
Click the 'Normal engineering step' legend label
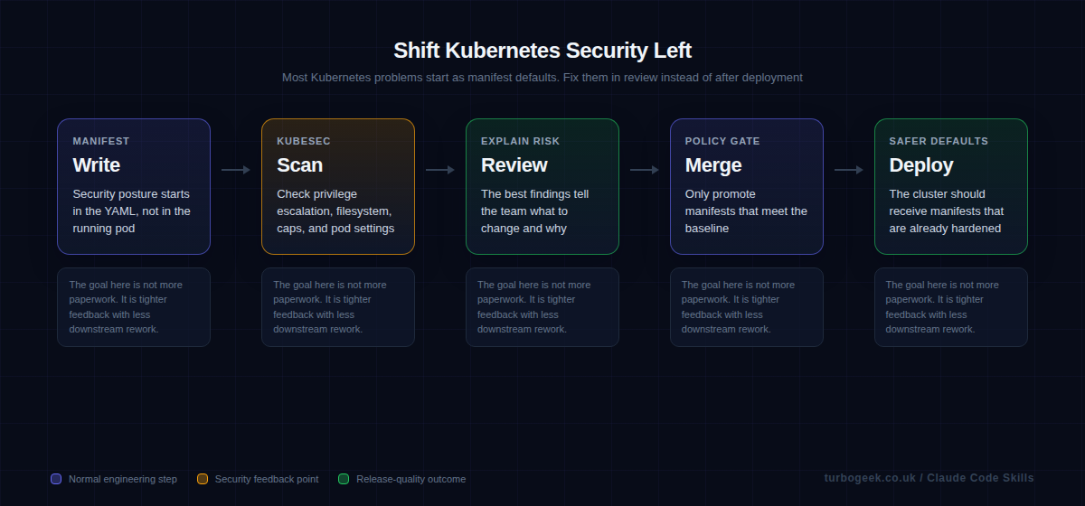tap(123, 479)
